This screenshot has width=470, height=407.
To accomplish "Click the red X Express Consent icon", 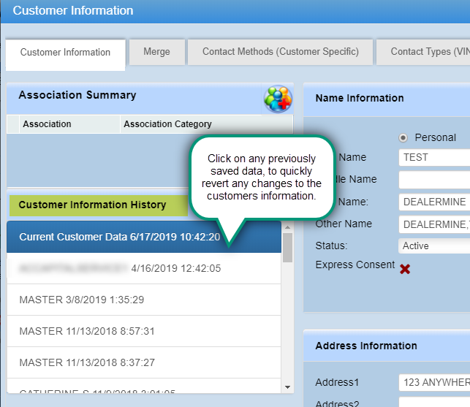I will [x=404, y=268].
